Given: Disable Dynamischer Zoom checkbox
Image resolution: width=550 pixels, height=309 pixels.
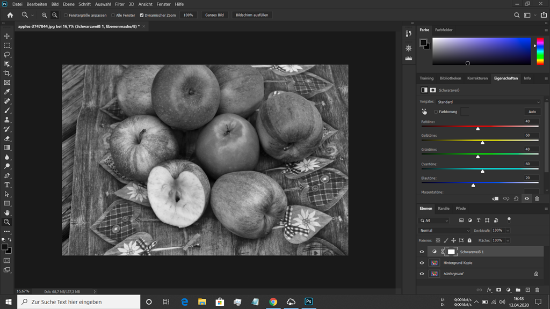Looking at the screenshot, I should 142,15.
